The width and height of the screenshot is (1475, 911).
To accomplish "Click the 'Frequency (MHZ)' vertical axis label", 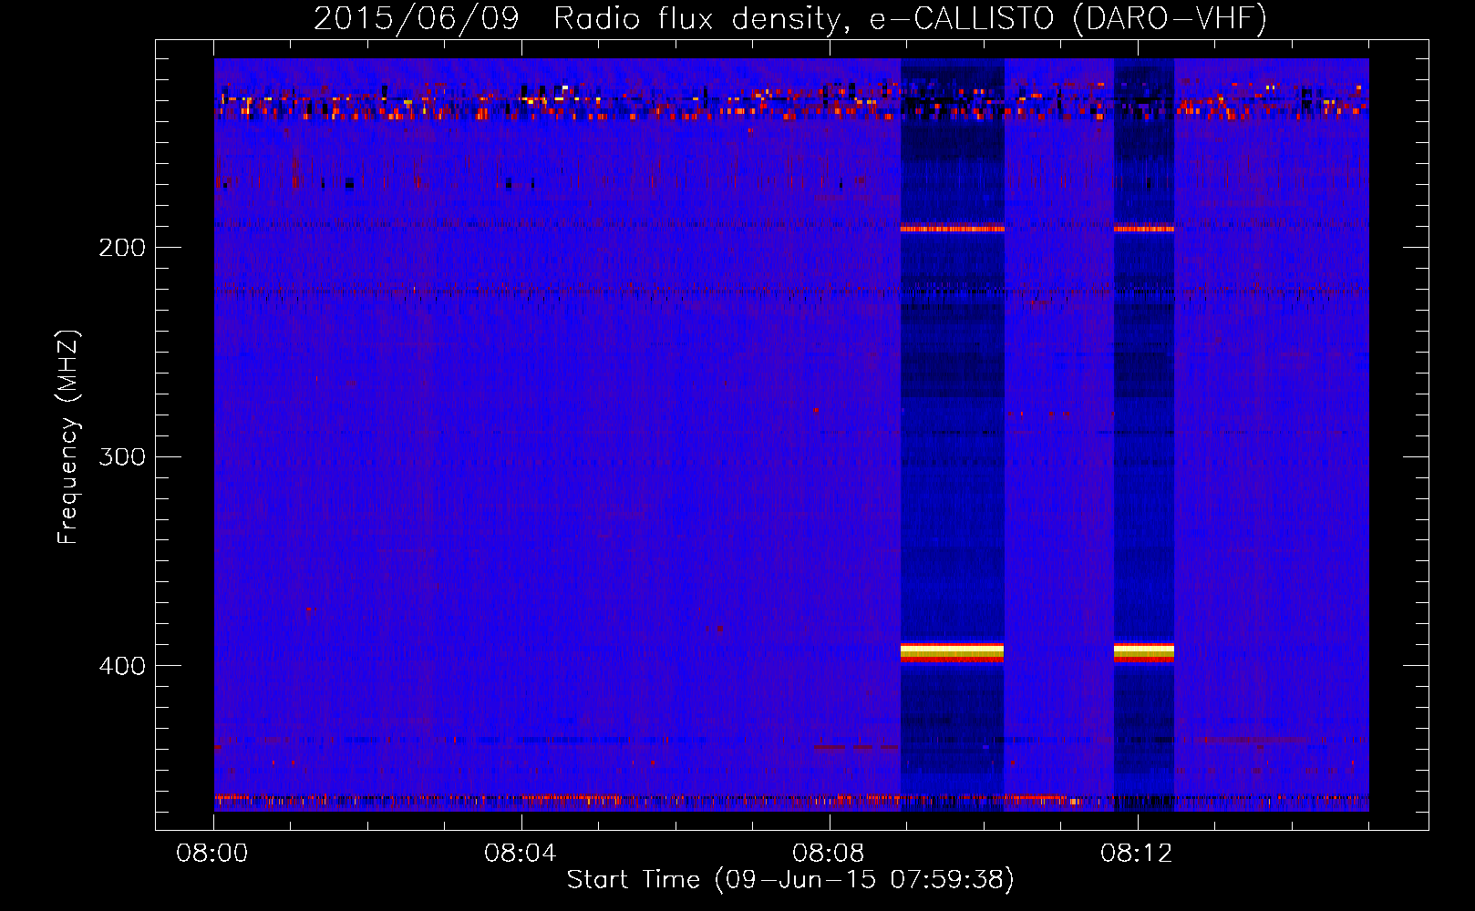I will point(68,436).
